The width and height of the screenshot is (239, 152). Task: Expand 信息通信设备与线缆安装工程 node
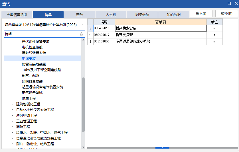click(x=12, y=138)
